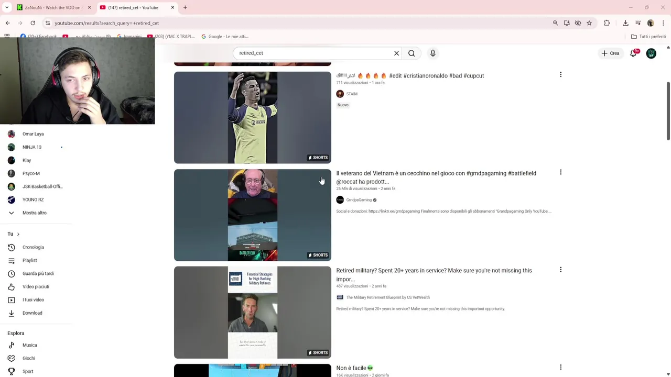This screenshot has width=671, height=377.
Task: Open more options for the cristianoronaldo edit video
Action: 560,75
